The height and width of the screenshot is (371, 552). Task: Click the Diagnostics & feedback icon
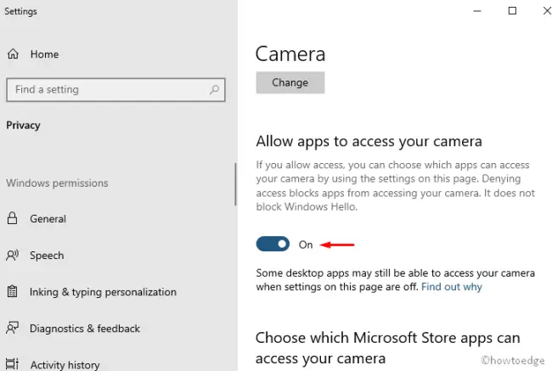(13, 329)
